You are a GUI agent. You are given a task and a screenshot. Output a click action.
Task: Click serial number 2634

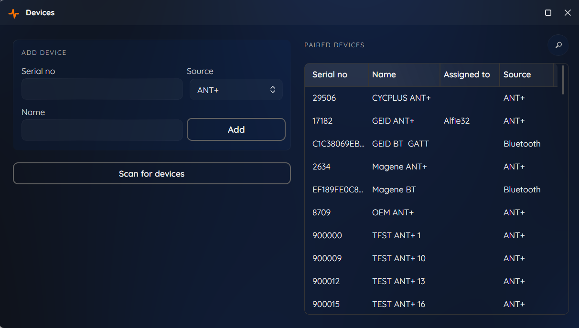click(322, 167)
